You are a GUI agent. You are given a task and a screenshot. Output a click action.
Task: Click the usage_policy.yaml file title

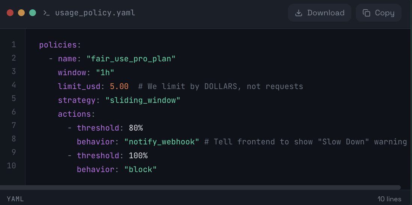[95, 13]
